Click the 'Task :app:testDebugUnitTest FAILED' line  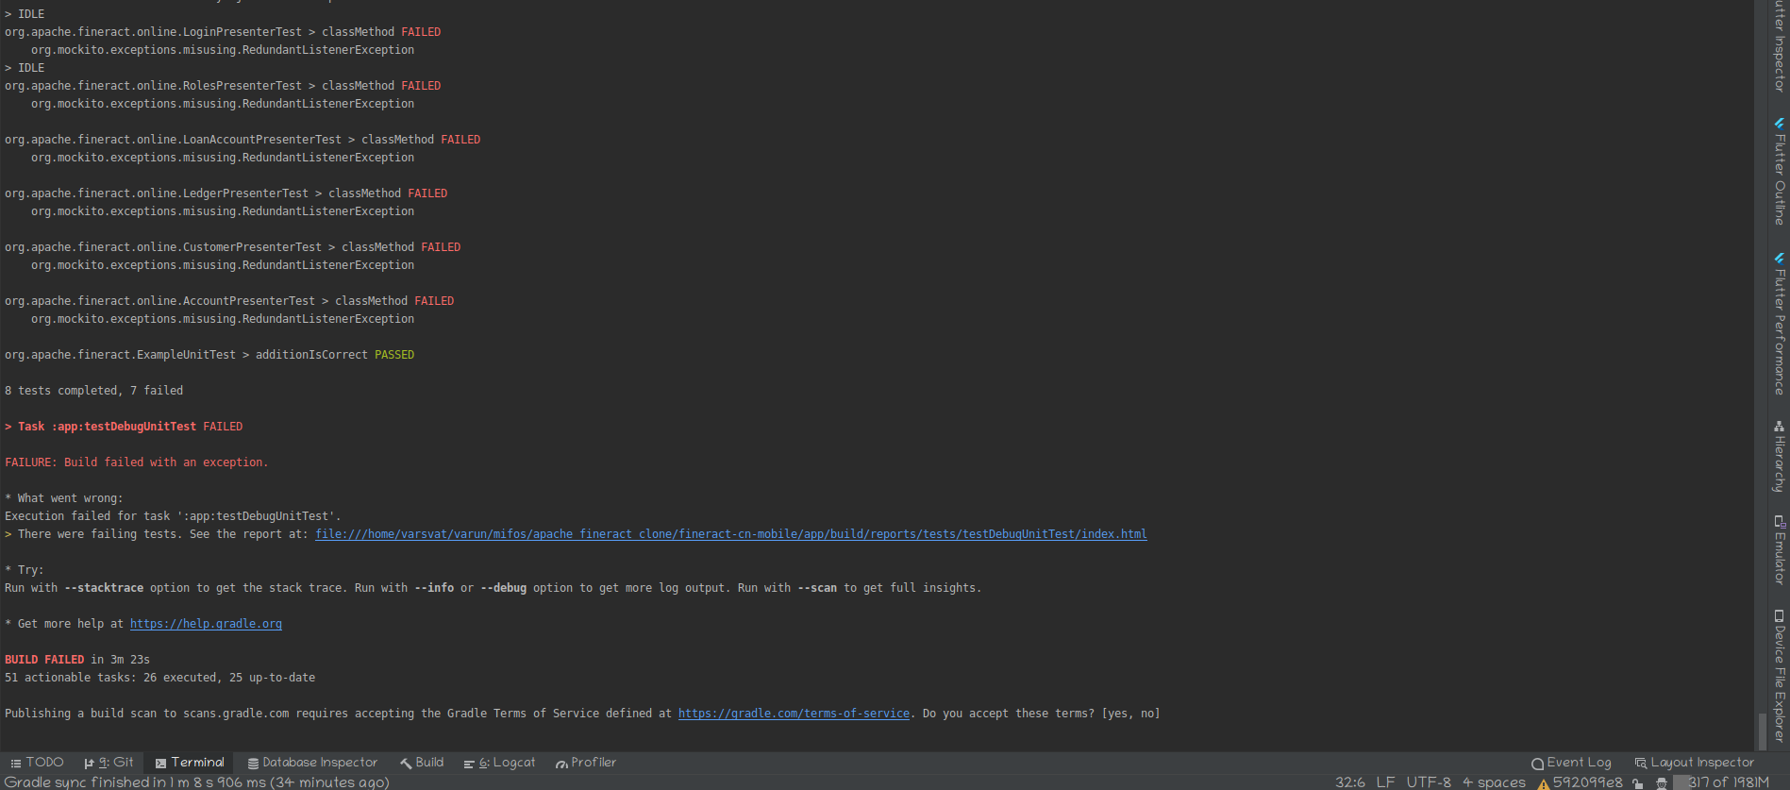(124, 427)
